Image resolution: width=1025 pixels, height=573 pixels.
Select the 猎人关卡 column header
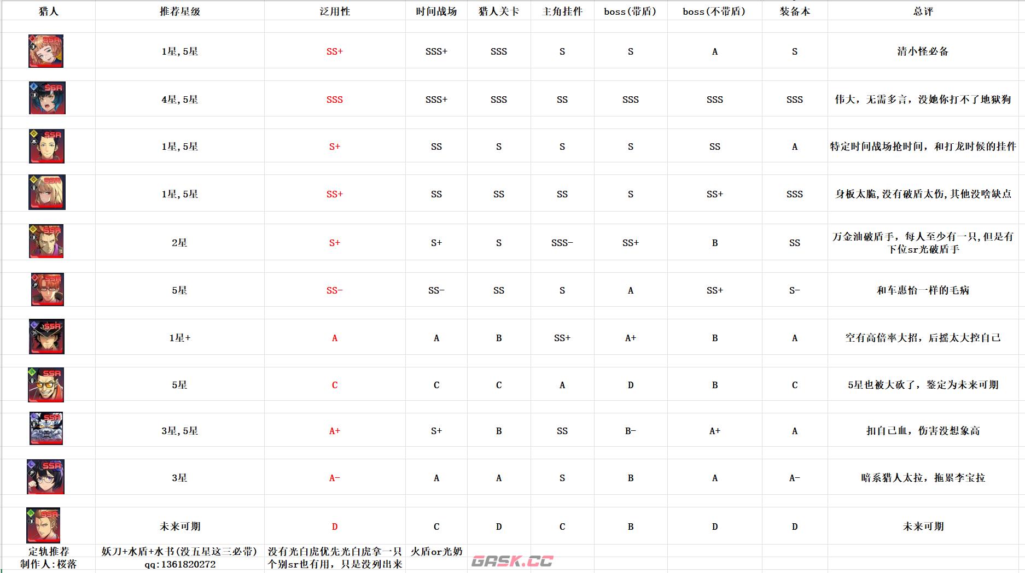coord(499,11)
